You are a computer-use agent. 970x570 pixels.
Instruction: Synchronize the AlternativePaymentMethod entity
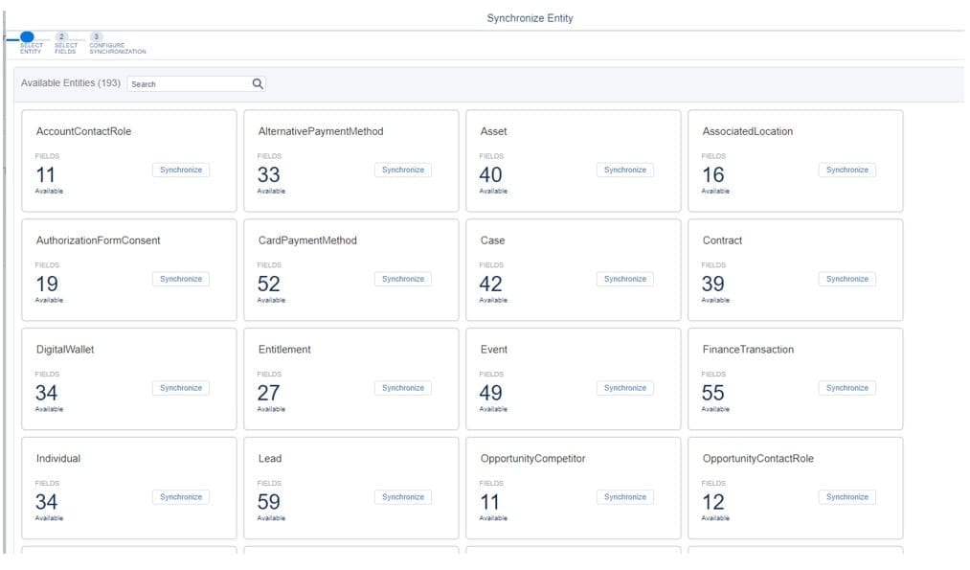point(403,170)
